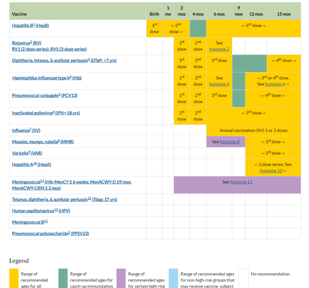Click the 4 mos column header

pos(198,11)
